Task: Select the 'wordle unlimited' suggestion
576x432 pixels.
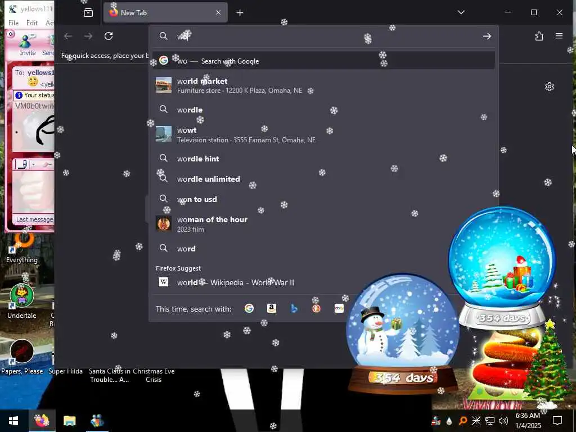Action: click(x=323, y=179)
